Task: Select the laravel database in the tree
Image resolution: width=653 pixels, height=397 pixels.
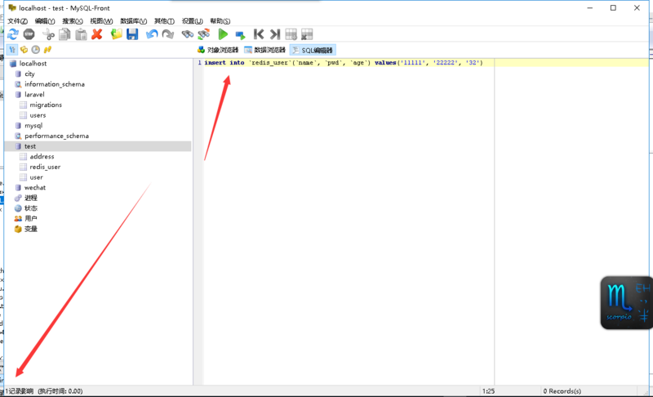Action: [34, 95]
